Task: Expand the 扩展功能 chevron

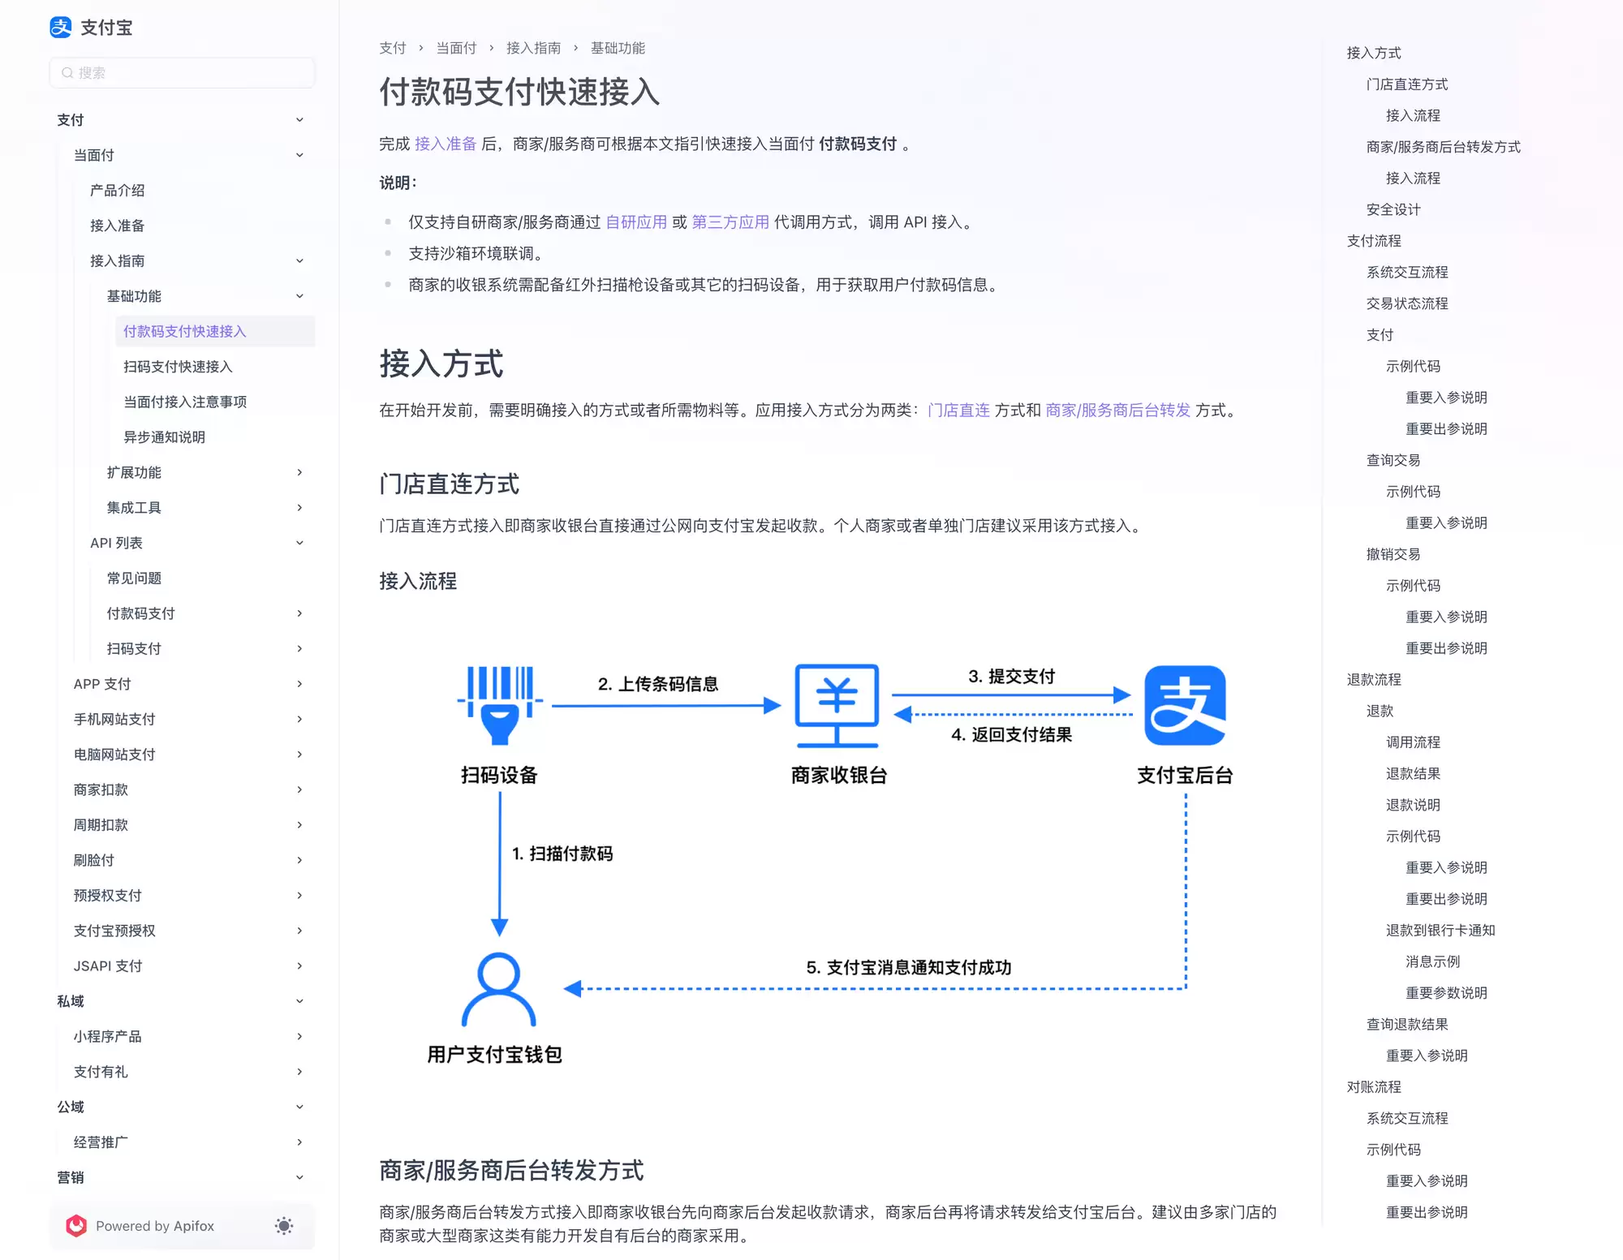Action: point(299,472)
